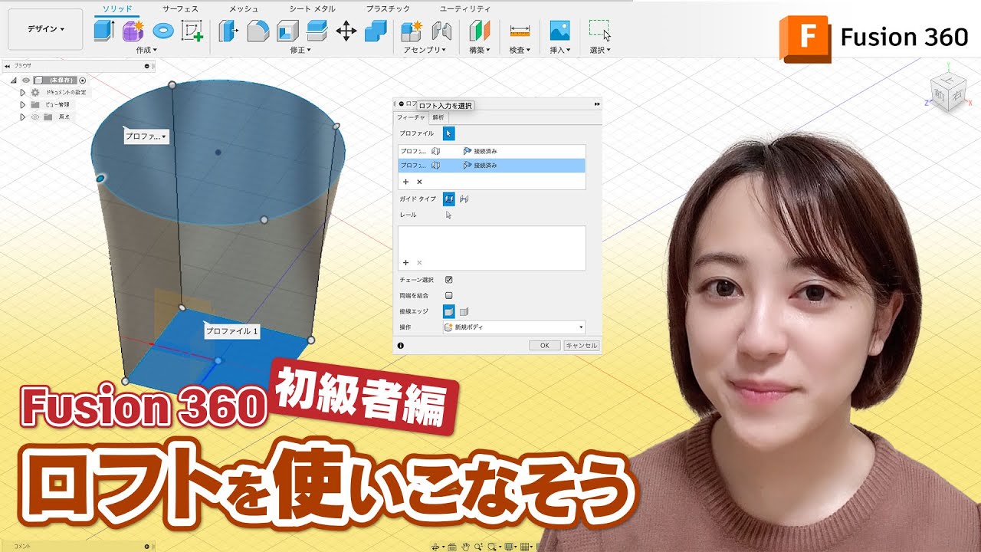Open the プロファ... dropdown label on top profile

coord(146,136)
